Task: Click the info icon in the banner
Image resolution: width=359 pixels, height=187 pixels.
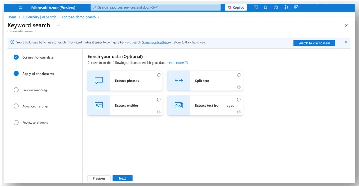Action: point(13,42)
